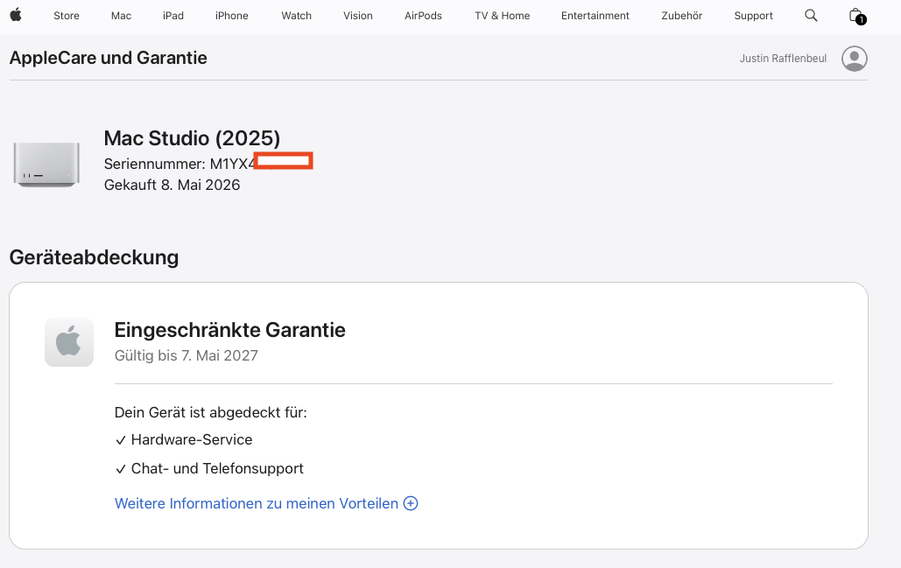This screenshot has height=568, width=901.
Task: Click the Eingeschränkte Garantie heading
Action: click(229, 330)
